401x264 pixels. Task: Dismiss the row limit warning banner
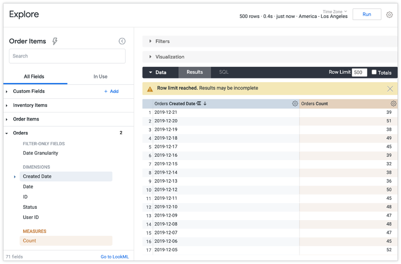click(x=390, y=89)
